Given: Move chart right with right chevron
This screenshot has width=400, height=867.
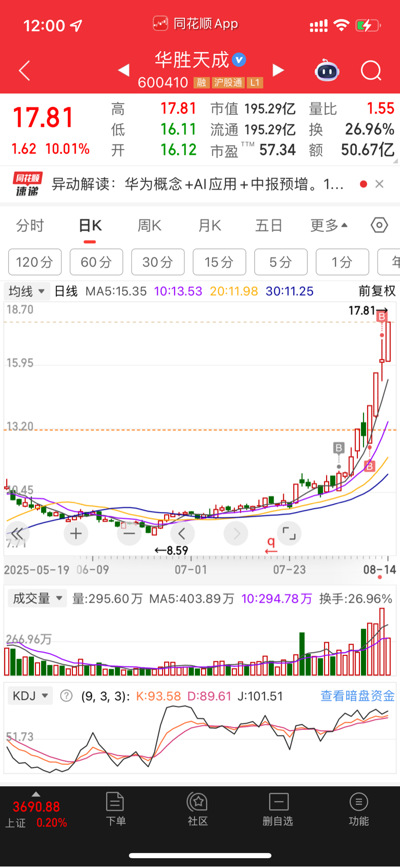Looking at the screenshot, I should (x=236, y=533).
